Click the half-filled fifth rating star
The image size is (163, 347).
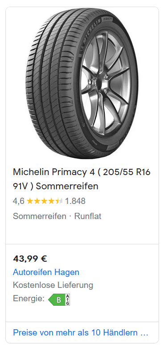(x=59, y=201)
